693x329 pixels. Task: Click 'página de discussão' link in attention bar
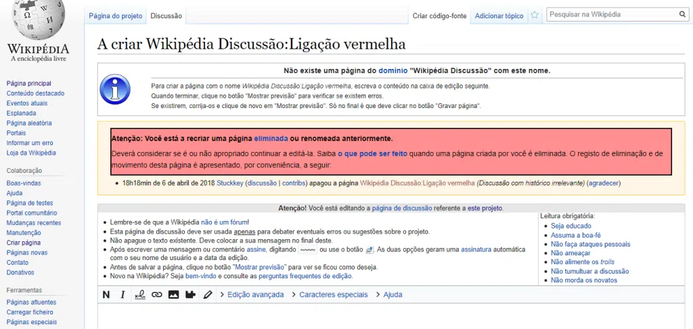[402, 208]
